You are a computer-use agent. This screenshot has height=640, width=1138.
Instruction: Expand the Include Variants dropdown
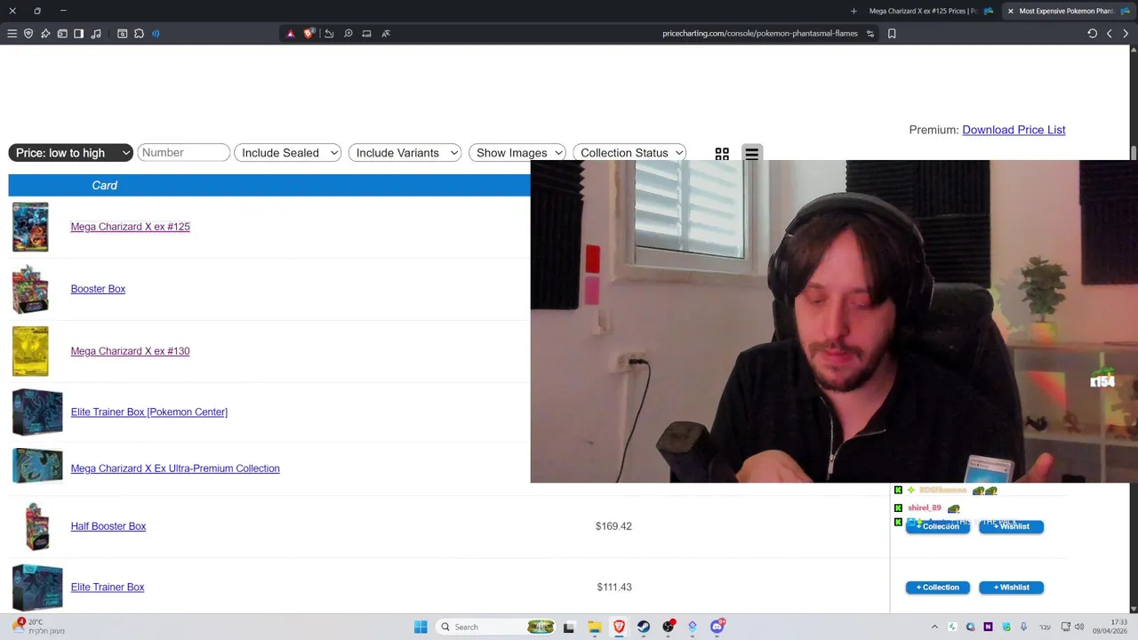405,153
